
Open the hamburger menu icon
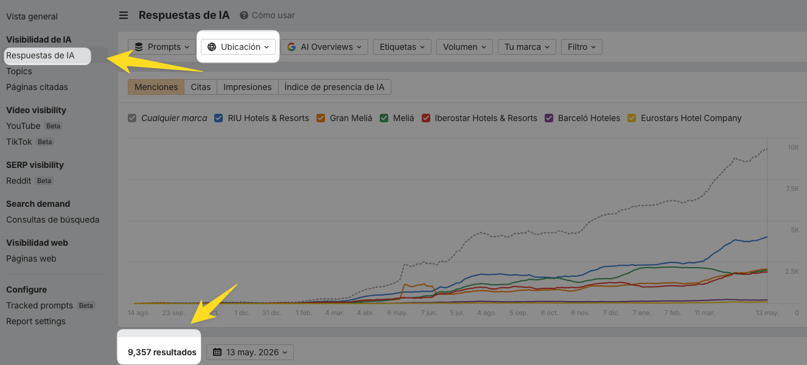(x=124, y=15)
